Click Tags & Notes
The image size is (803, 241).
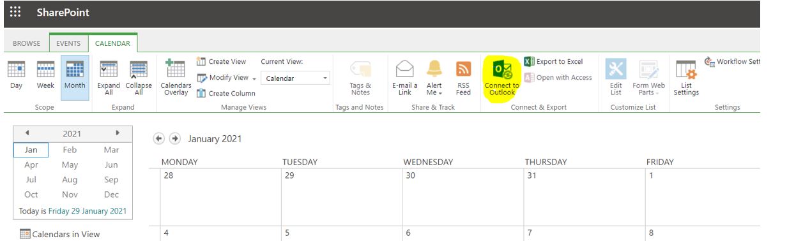pyautogui.click(x=360, y=78)
